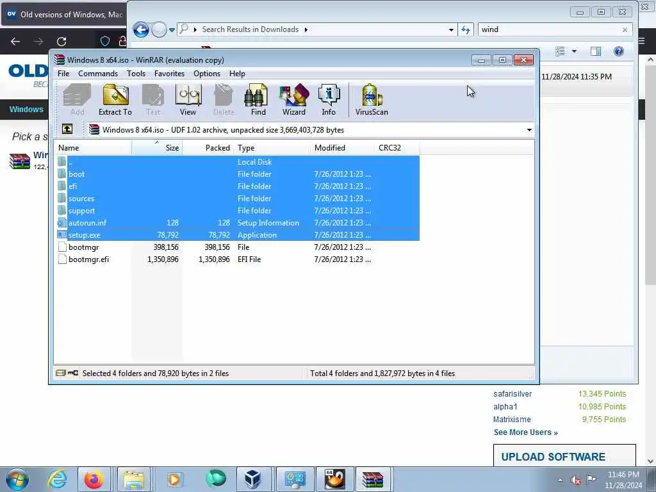Expand the archive path dropdown arrow
Image resolution: width=656 pixels, height=492 pixels.
[x=529, y=129]
